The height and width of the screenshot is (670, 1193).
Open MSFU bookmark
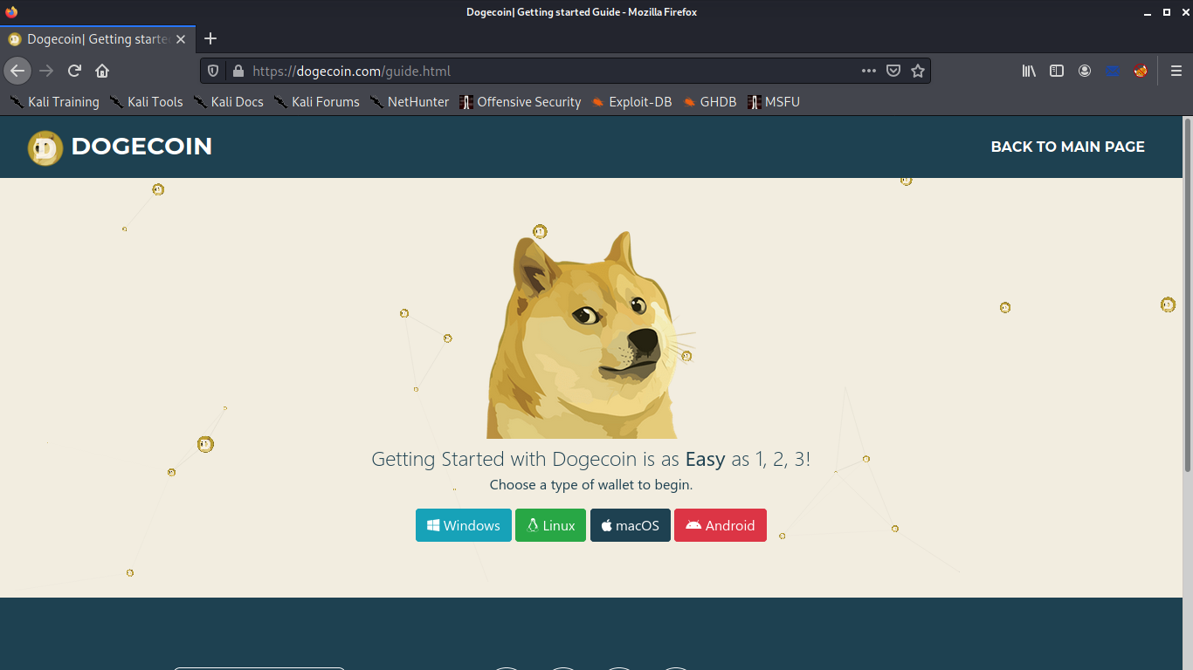pyautogui.click(x=774, y=102)
